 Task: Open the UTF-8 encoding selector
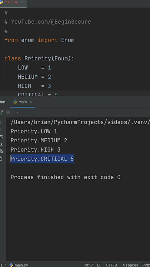click(x=111, y=265)
